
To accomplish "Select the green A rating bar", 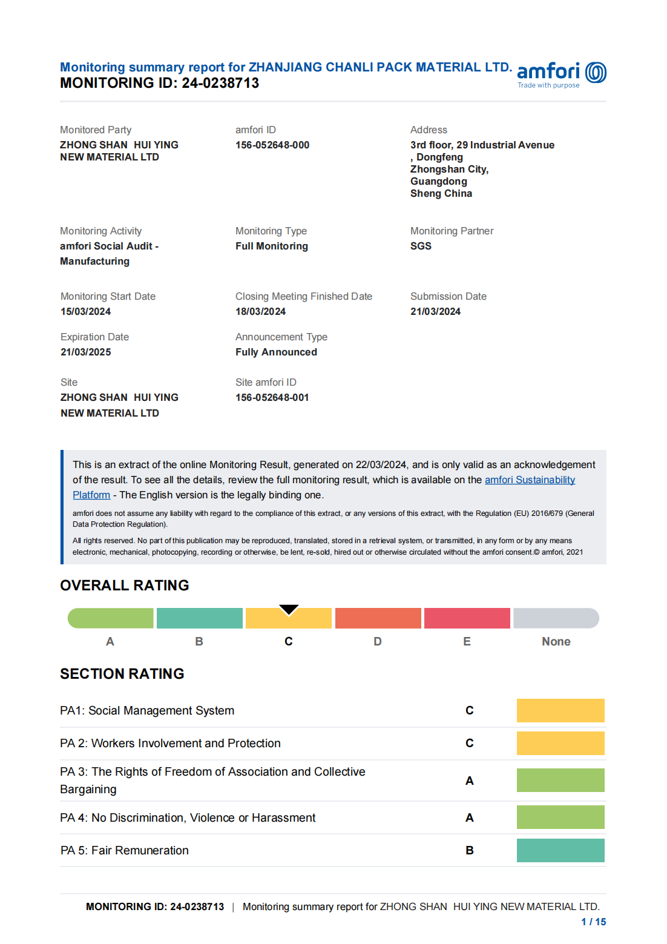I will coord(110,618).
